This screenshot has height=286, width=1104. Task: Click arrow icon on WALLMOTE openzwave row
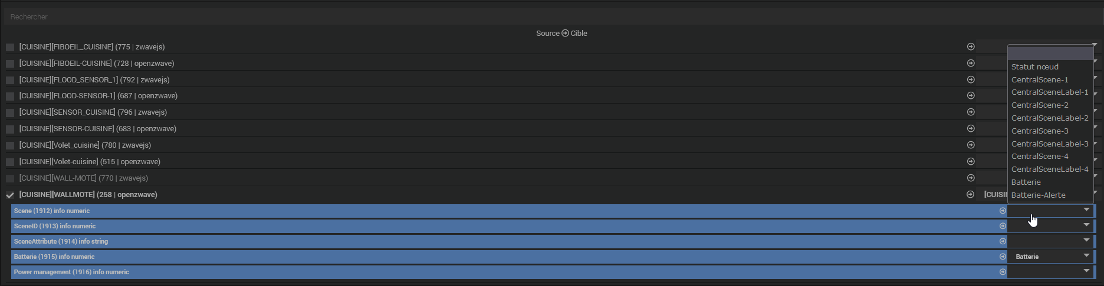click(x=970, y=194)
